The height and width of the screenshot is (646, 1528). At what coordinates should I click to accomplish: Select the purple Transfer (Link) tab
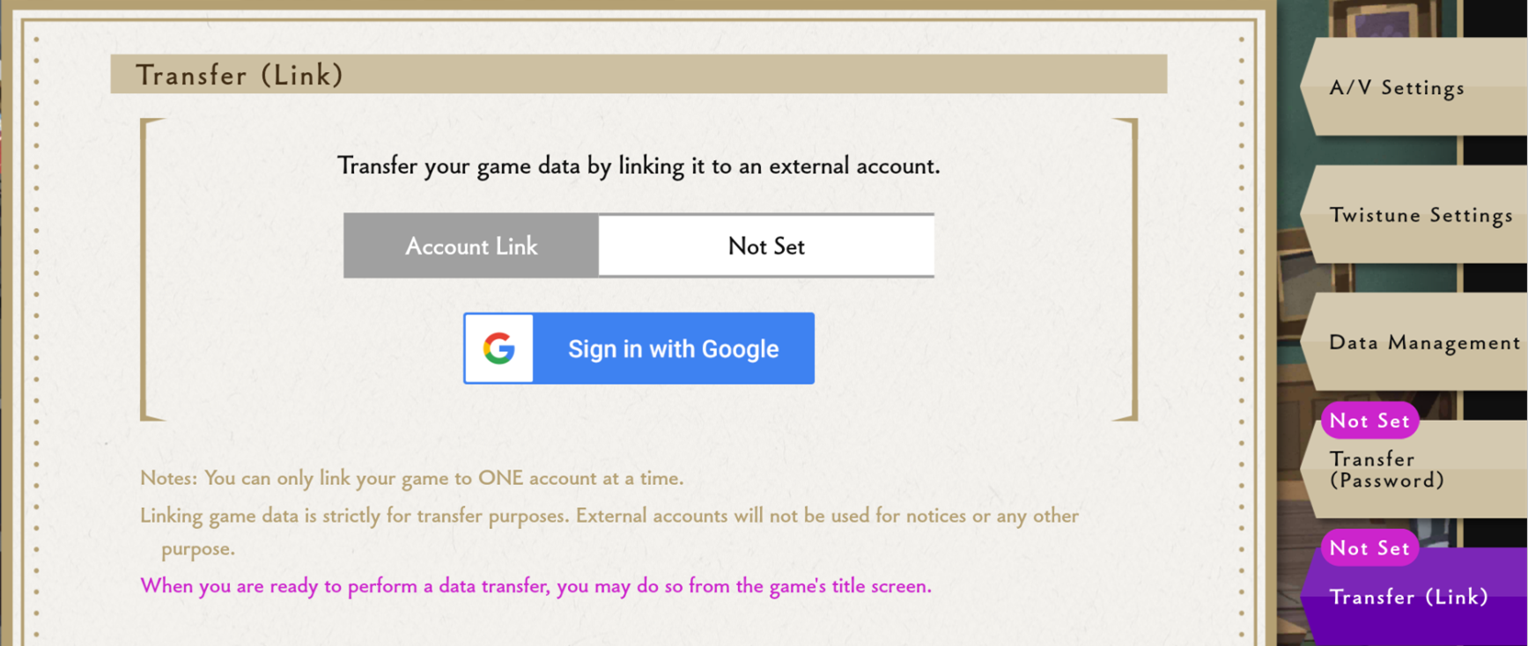pos(1414,597)
